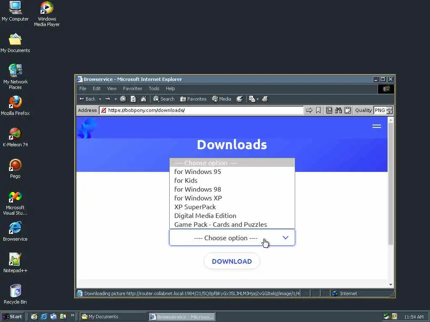430x322 pixels.
Task: Open the Help menu
Action: tap(170, 88)
